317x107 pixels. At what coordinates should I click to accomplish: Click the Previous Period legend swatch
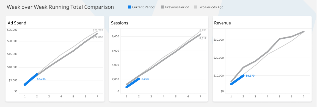(162, 7)
